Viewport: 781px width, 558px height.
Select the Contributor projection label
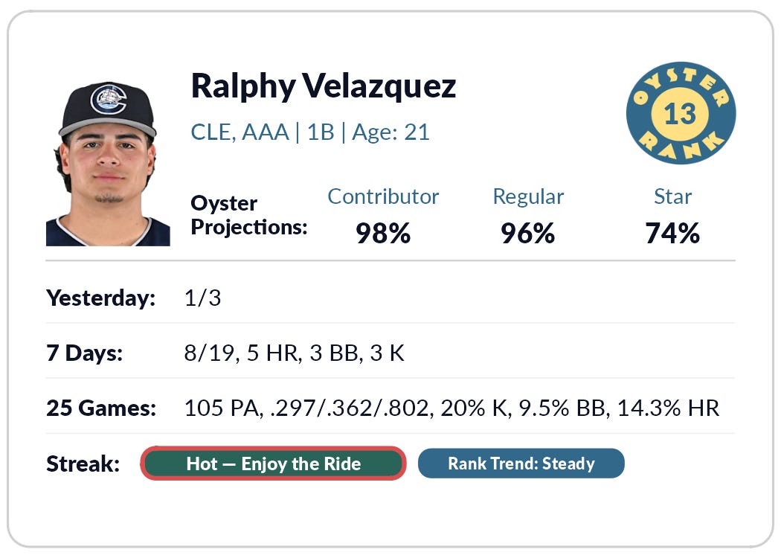pyautogui.click(x=383, y=196)
